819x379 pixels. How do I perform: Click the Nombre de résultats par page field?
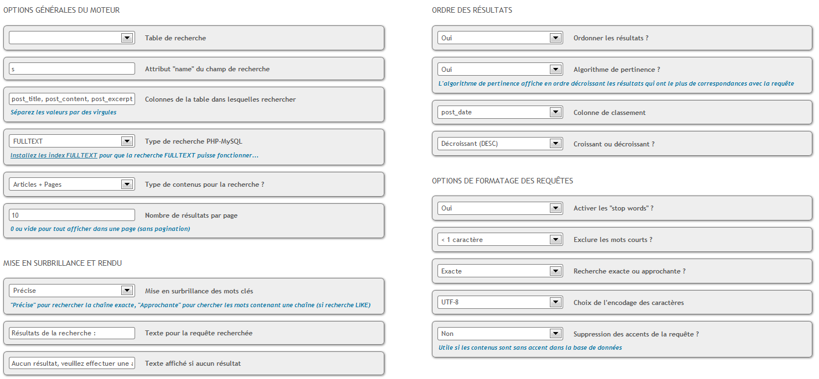(72, 215)
